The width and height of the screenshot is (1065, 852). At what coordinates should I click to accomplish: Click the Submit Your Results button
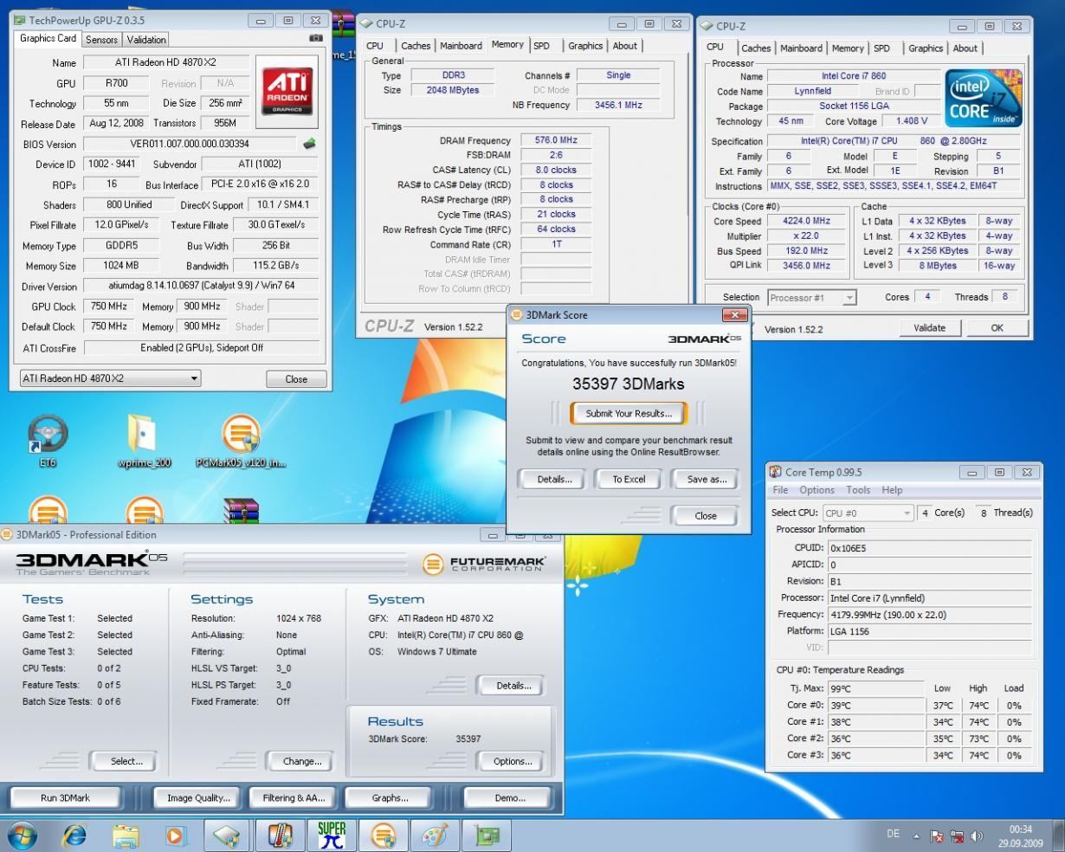[x=628, y=414]
